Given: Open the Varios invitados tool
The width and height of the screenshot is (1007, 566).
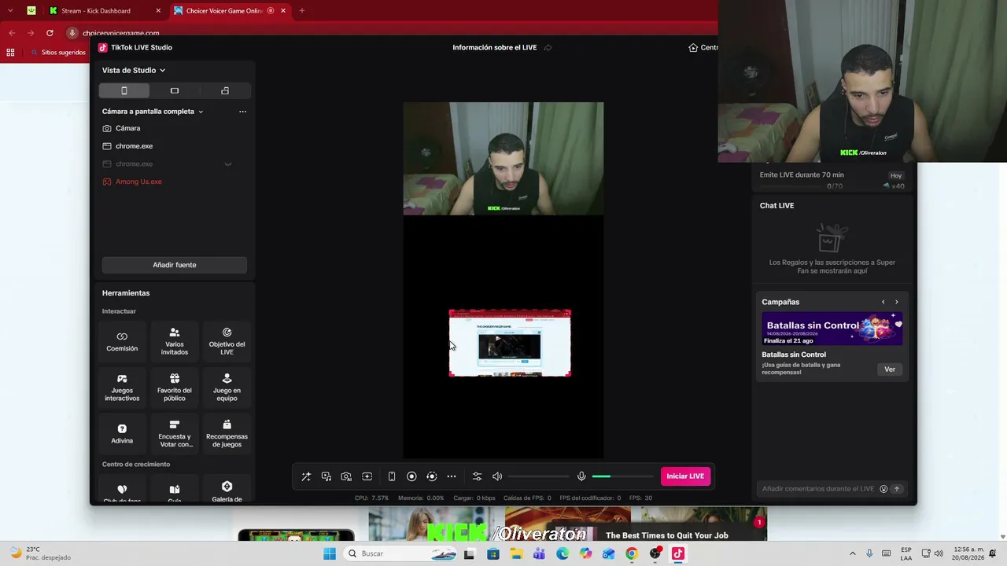Looking at the screenshot, I should tap(175, 342).
